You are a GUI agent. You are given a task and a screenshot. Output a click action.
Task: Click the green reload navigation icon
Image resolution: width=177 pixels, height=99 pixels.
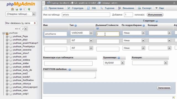point(29,9)
